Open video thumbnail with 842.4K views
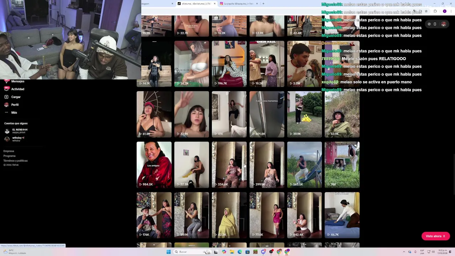The width and height of the screenshot is (455, 256). click(305, 215)
